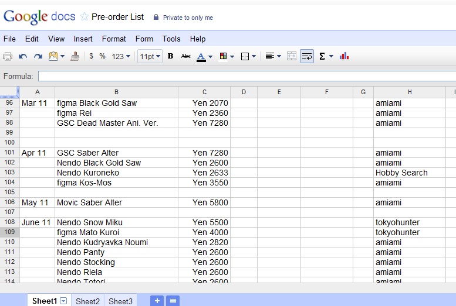Select cell 'Nendo Kudryavka Noumi'

116,242
